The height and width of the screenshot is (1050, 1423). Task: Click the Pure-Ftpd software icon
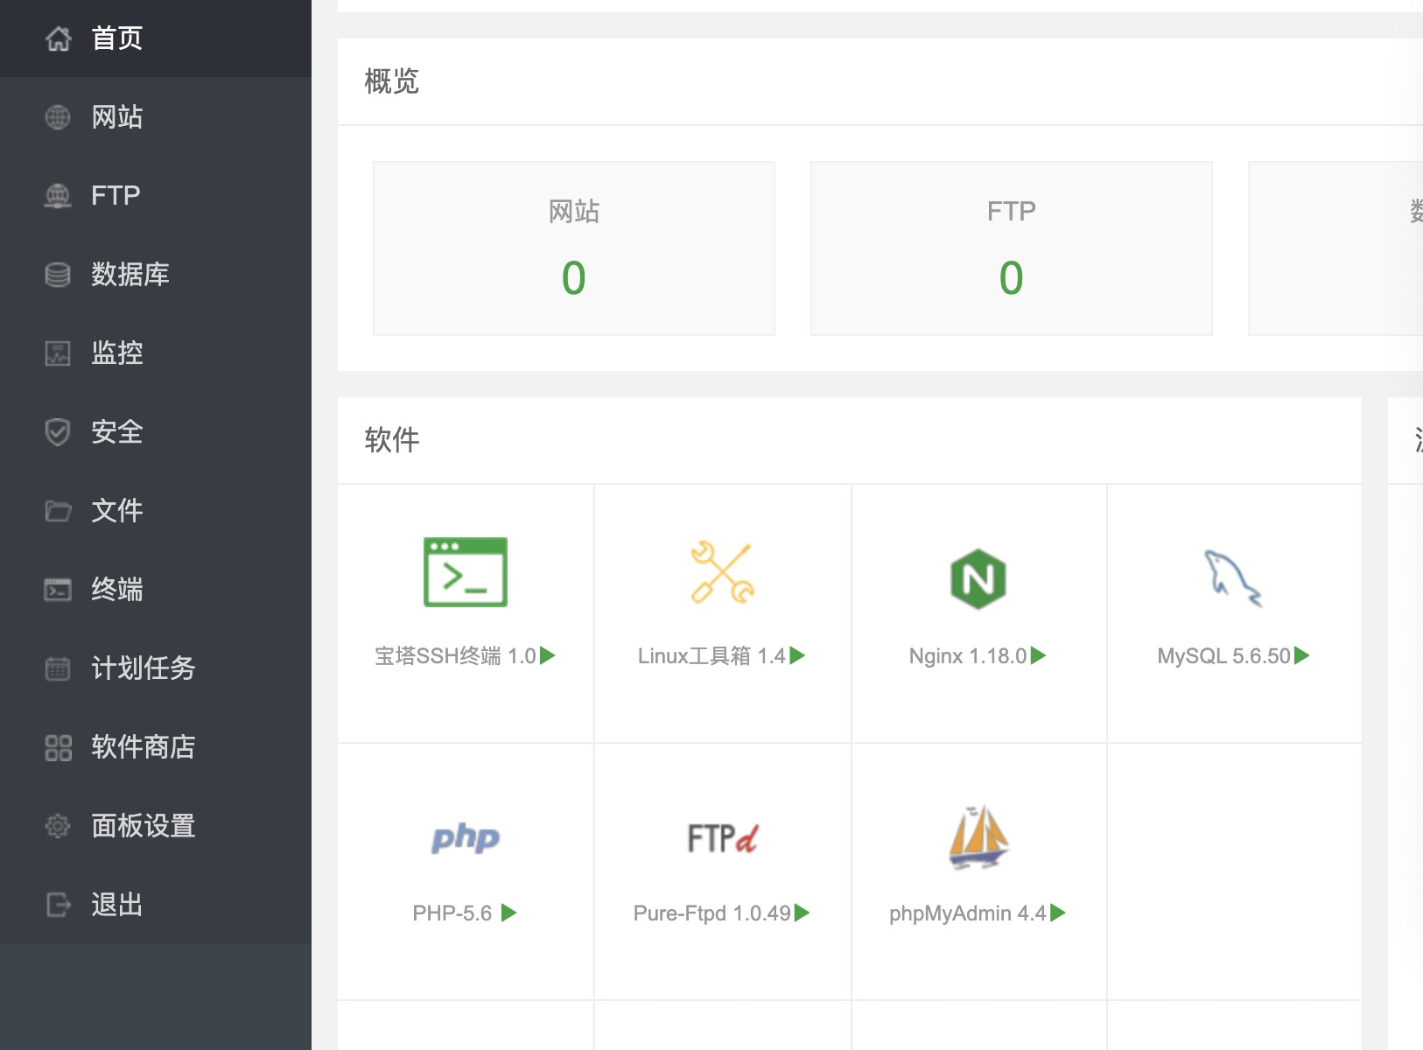point(721,836)
